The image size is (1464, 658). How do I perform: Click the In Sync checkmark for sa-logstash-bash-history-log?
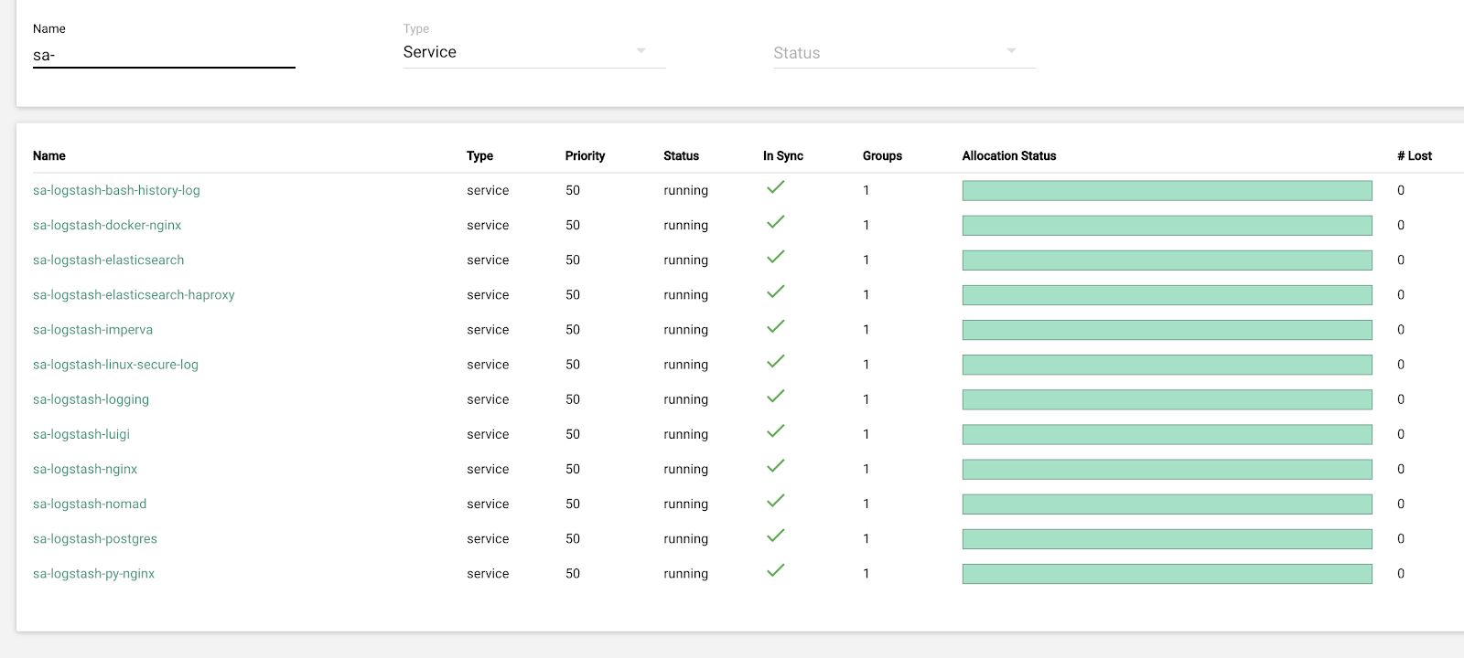[x=776, y=187]
